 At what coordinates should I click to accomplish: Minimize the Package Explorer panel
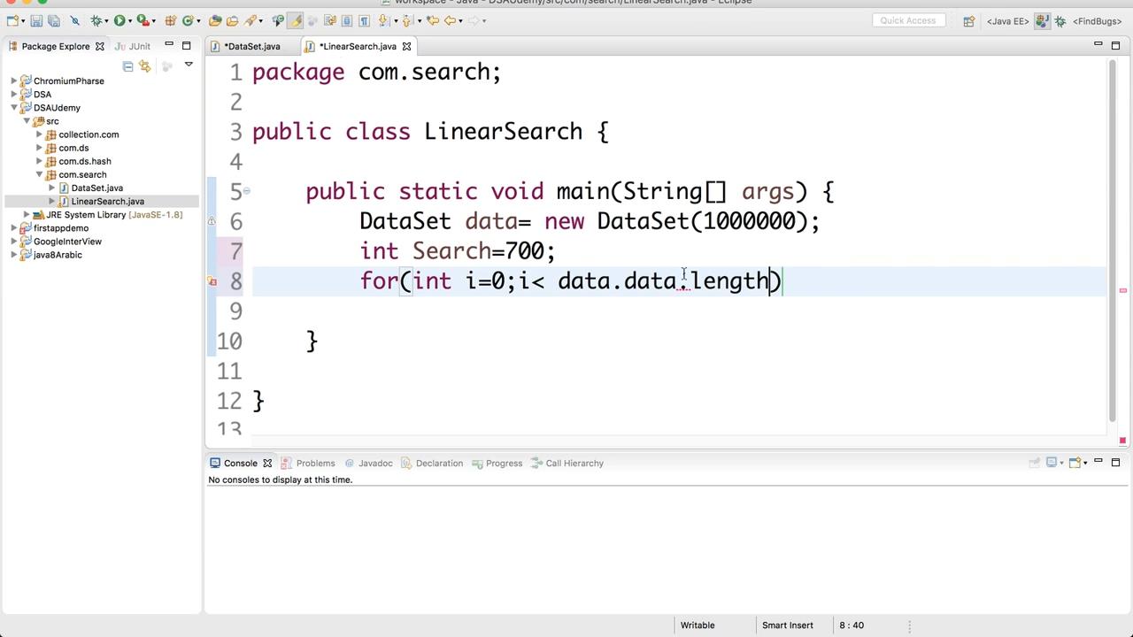[x=169, y=45]
